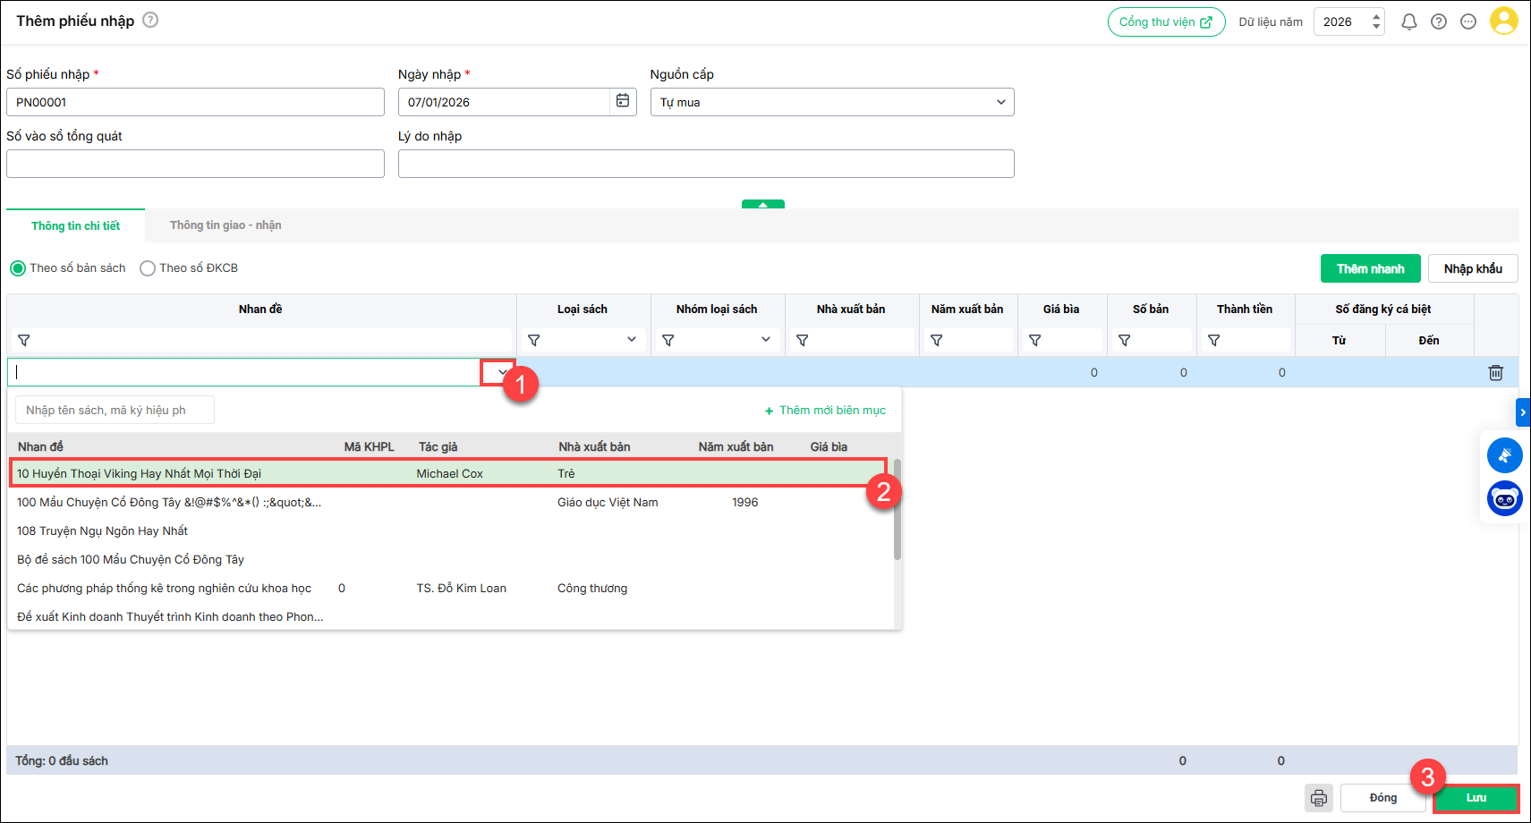Click the printer icon
This screenshot has height=823, width=1531.
[1318, 798]
